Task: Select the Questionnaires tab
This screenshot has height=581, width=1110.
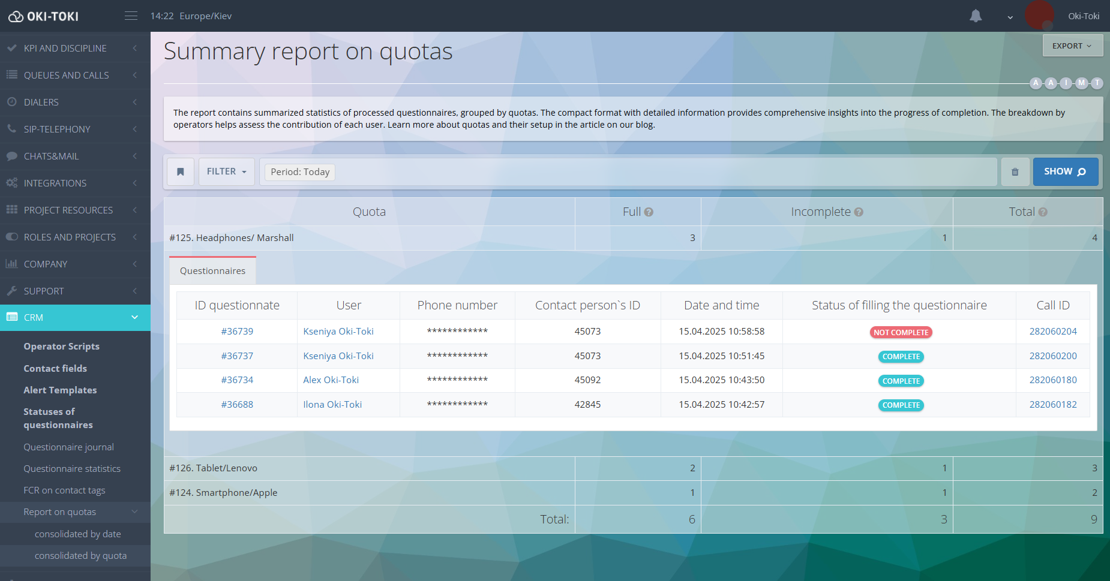Action: [212, 271]
